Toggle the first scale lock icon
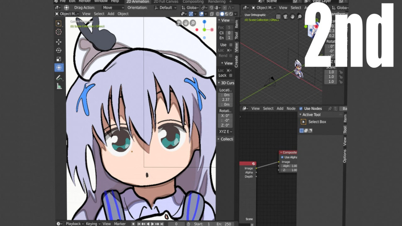 (x=341, y=72)
